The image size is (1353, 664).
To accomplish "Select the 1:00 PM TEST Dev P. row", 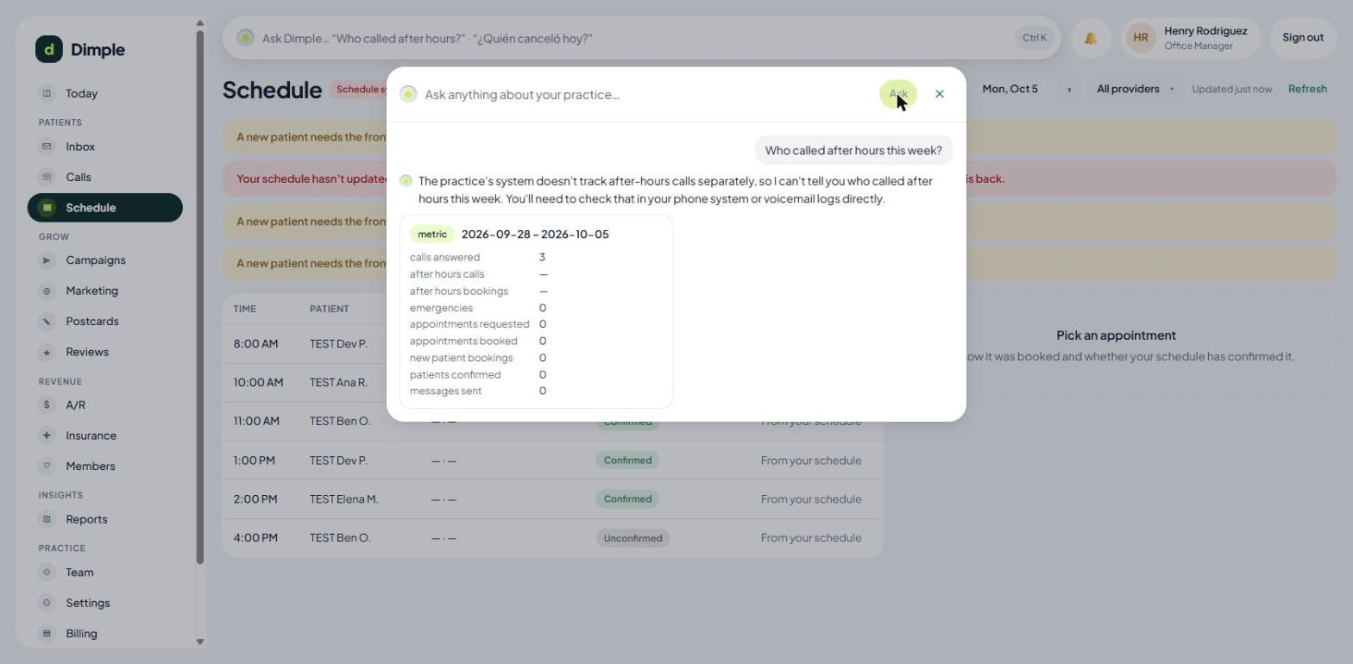I will point(553,460).
